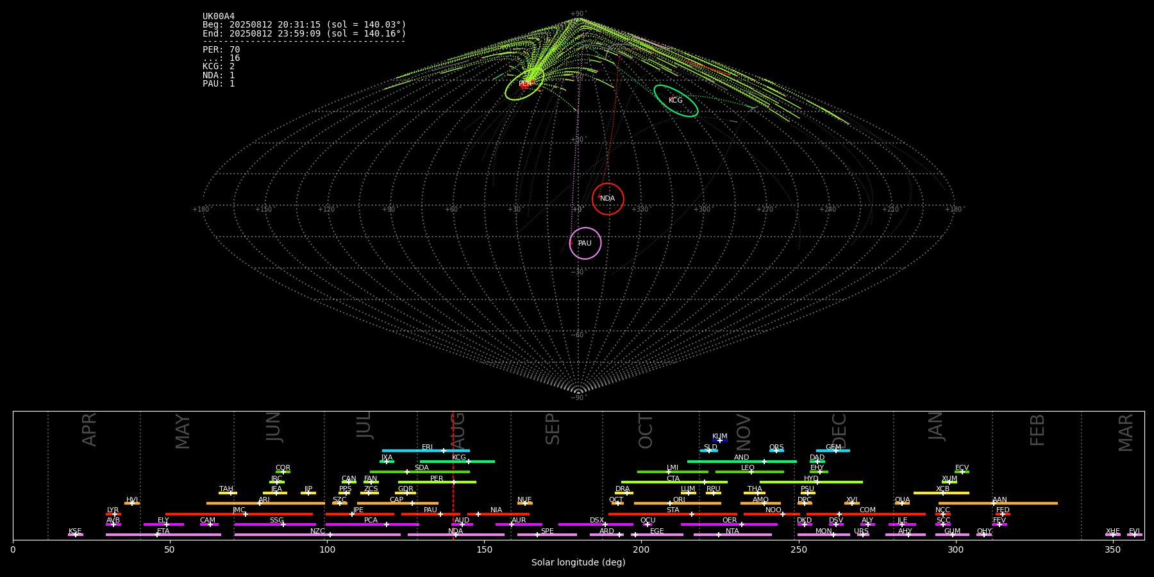
Task: Click the 150 tick on solar longitude axis
Action: (x=484, y=549)
